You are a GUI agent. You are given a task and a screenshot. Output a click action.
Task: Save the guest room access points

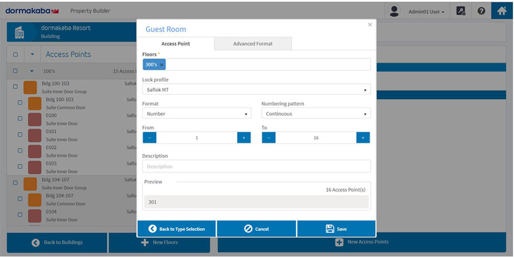click(336, 229)
